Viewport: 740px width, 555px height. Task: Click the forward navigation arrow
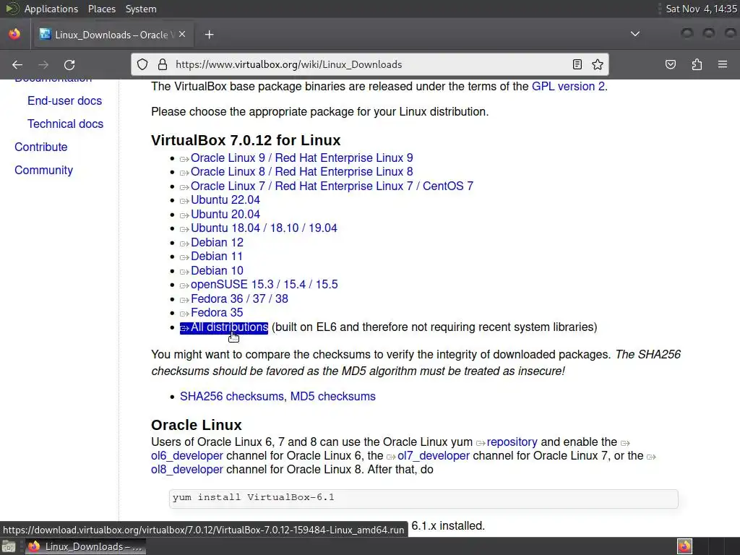point(43,64)
